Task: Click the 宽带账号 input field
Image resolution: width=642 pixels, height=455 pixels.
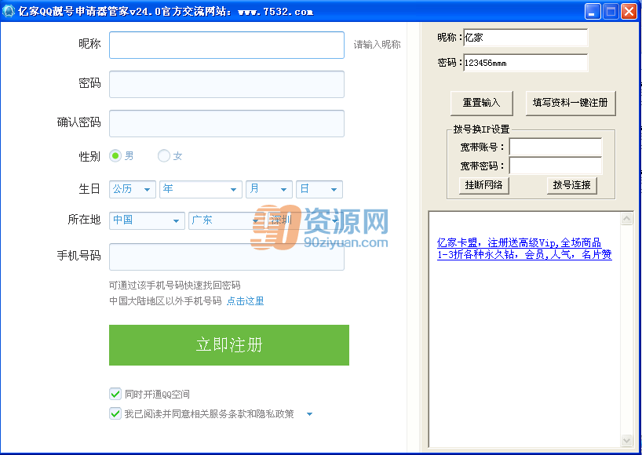Action: pyautogui.click(x=556, y=147)
